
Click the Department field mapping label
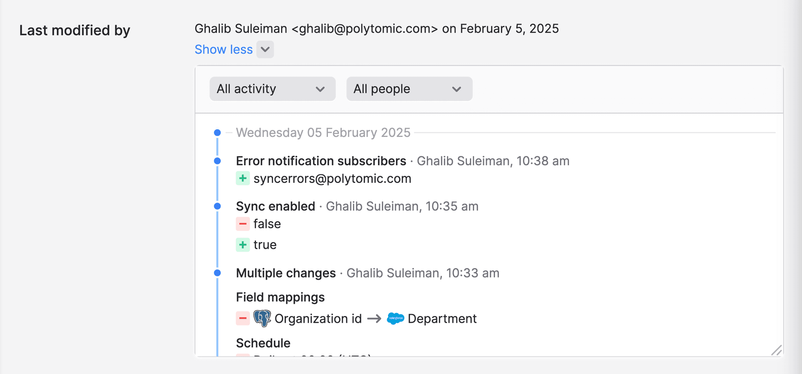442,318
